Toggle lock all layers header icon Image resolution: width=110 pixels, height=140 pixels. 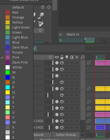click(x=62, y=57)
